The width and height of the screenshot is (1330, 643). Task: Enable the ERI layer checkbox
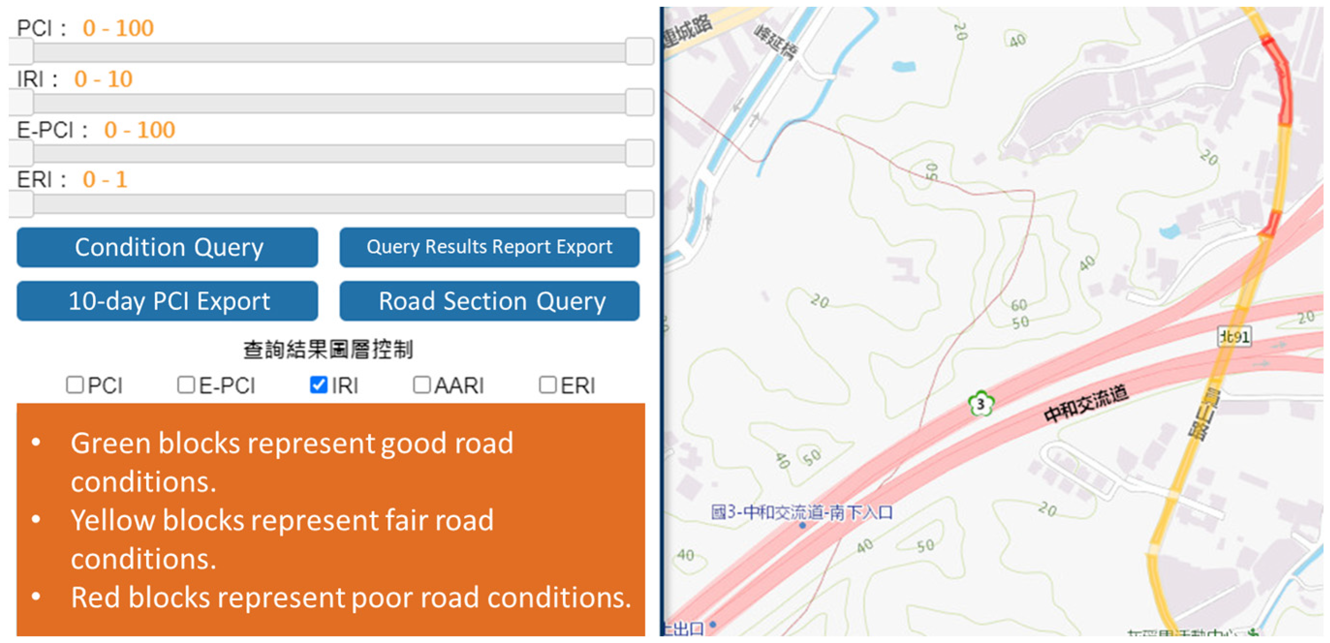point(547,384)
